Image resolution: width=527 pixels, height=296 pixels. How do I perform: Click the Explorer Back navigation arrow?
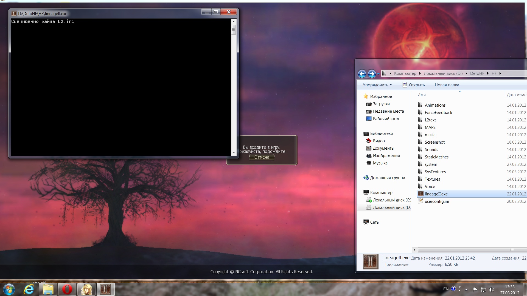362,73
